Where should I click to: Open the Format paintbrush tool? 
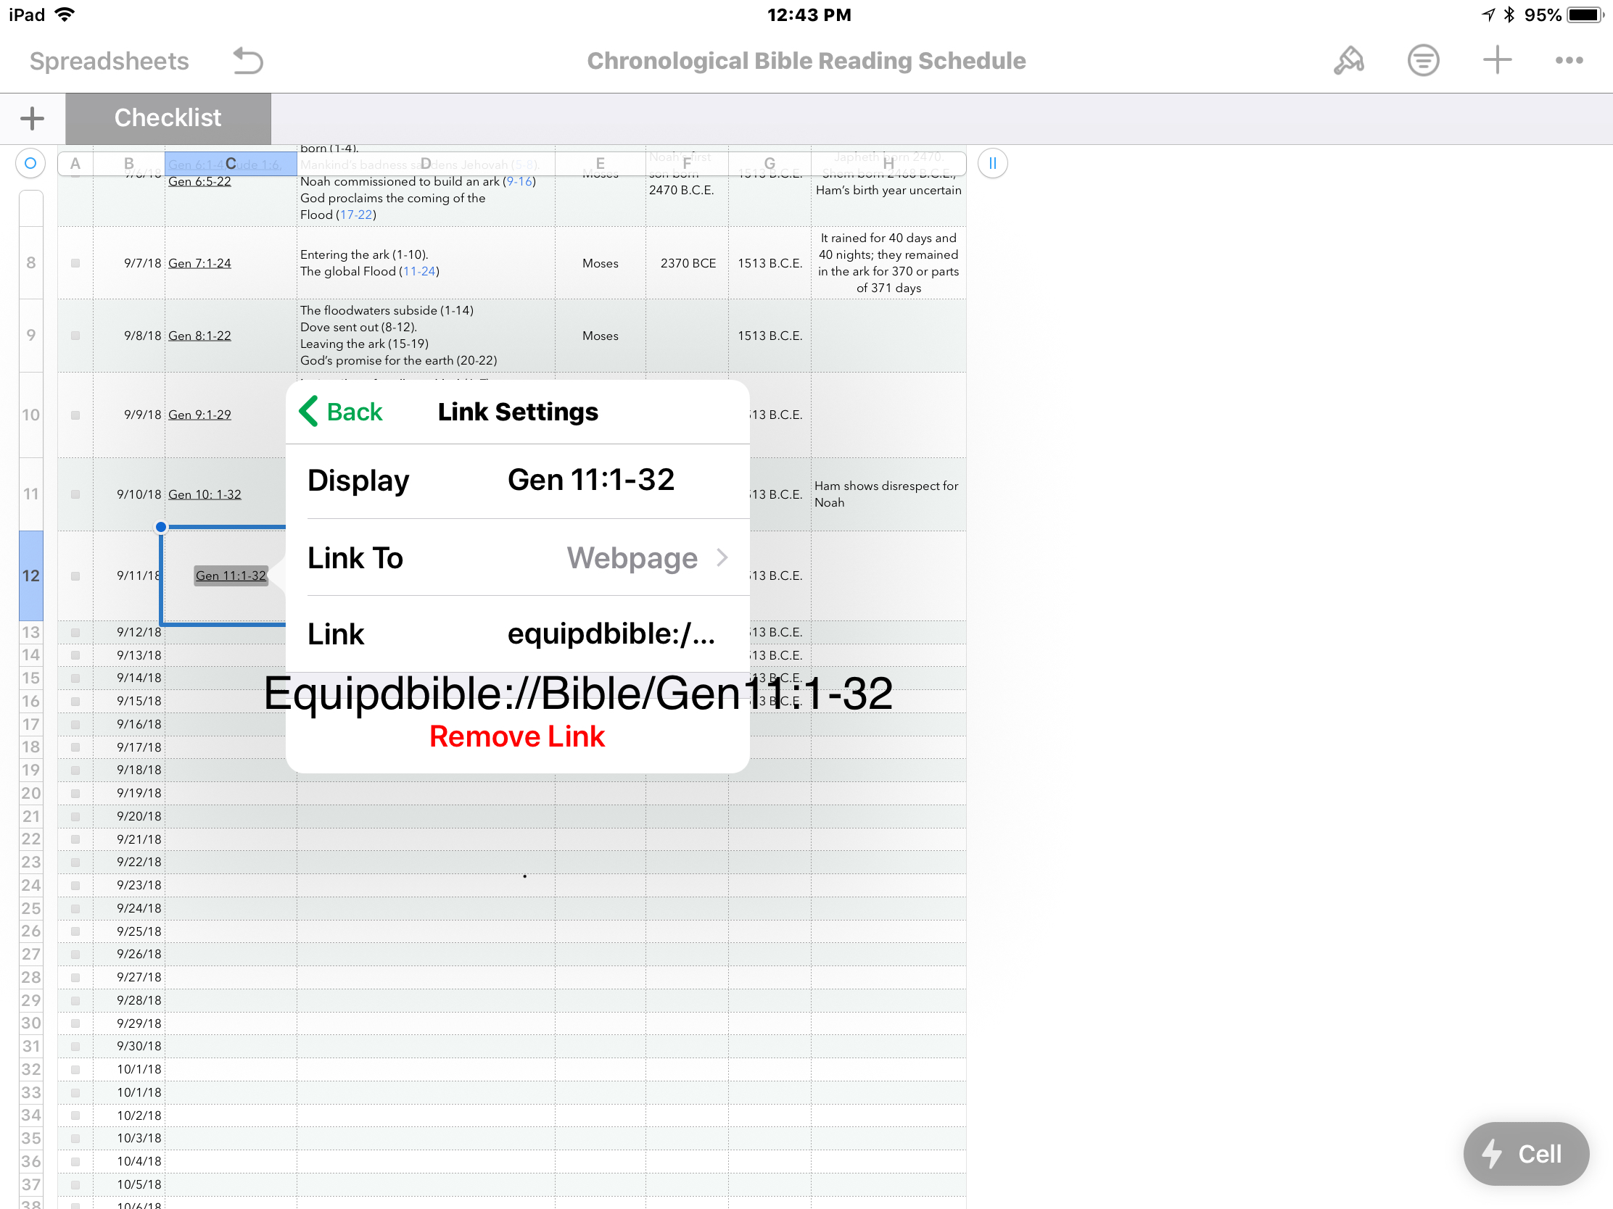[x=1348, y=60]
